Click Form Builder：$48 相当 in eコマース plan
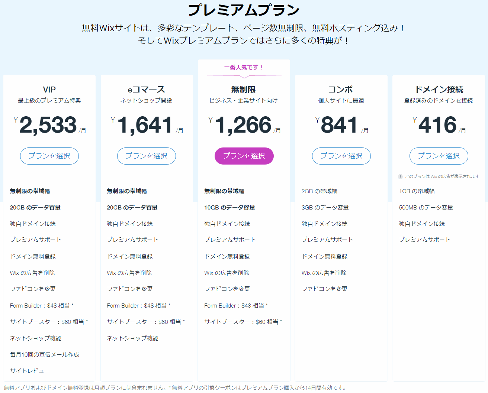 coord(139,306)
